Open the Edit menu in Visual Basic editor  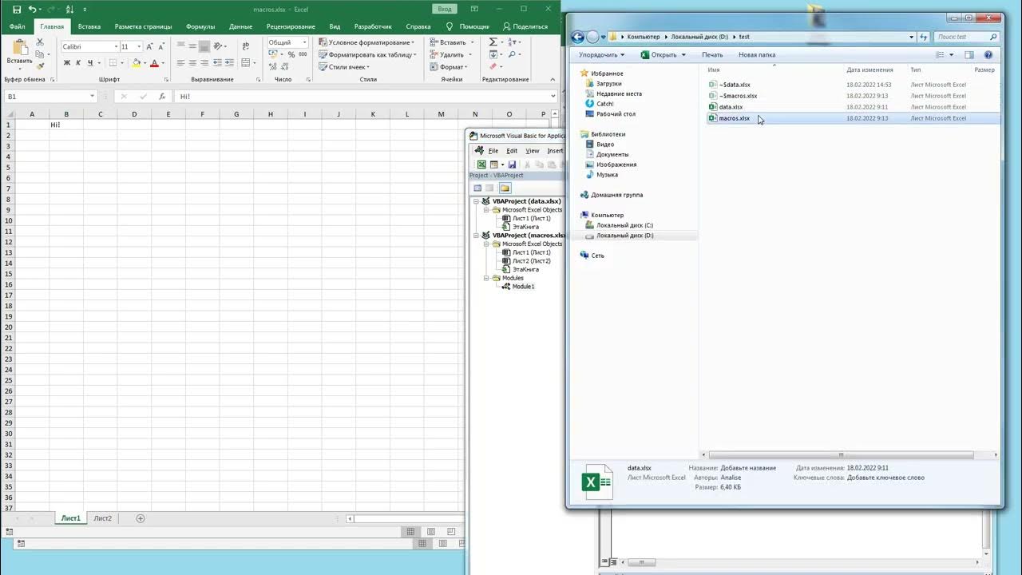(x=512, y=151)
